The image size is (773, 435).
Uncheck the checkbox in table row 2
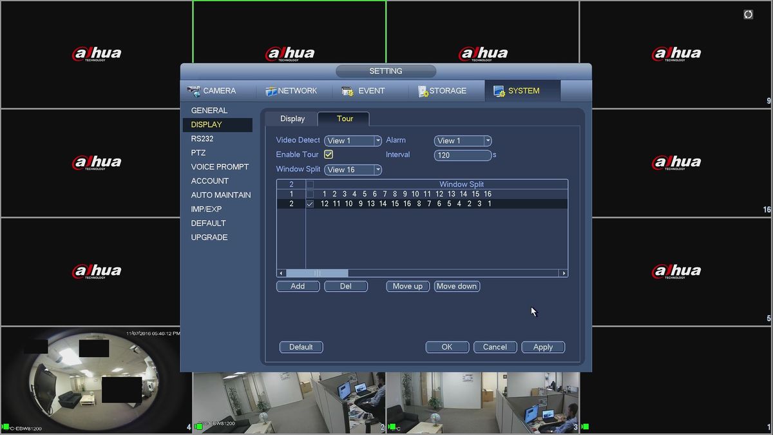coord(310,204)
